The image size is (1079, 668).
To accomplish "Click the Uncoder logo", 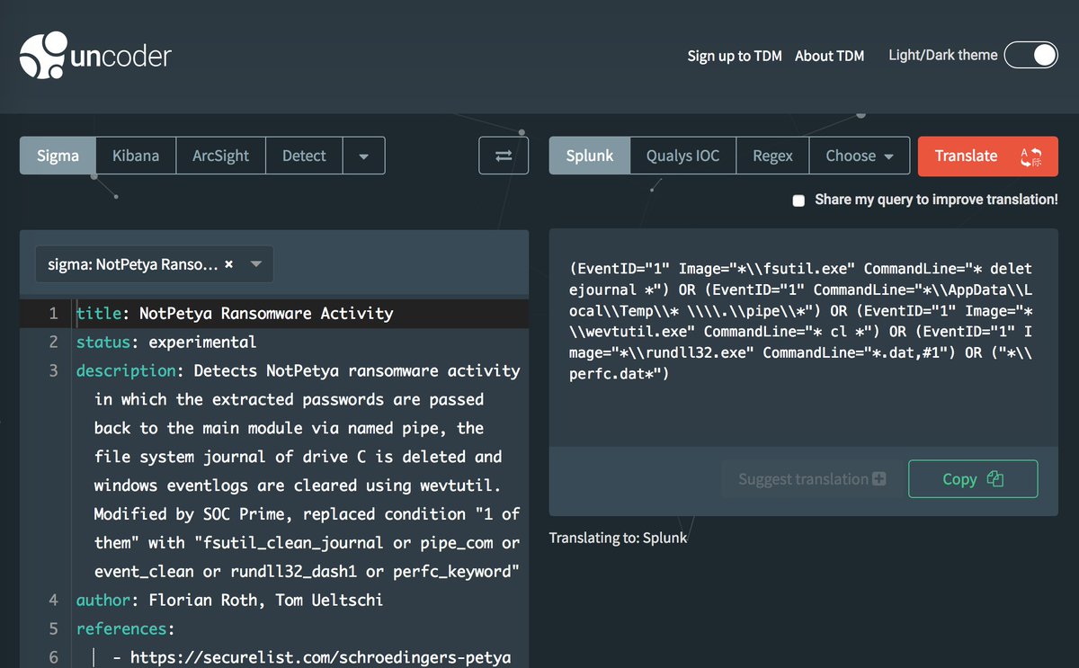I will pyautogui.click(x=95, y=56).
